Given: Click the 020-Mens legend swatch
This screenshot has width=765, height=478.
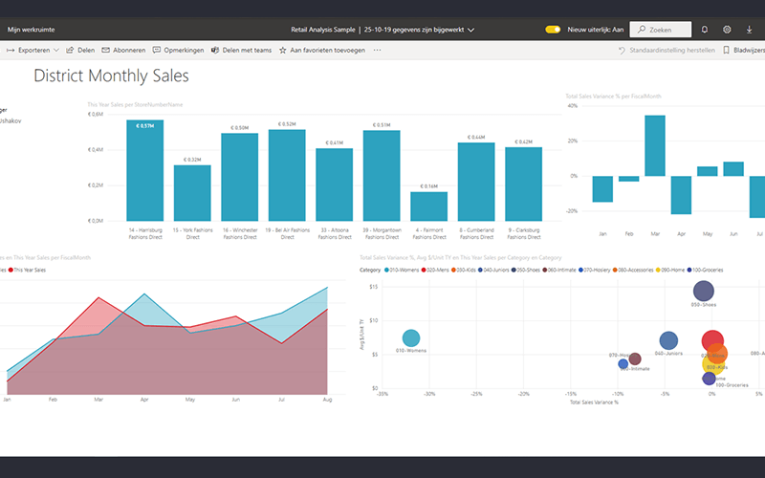Looking at the screenshot, I should click(x=424, y=270).
